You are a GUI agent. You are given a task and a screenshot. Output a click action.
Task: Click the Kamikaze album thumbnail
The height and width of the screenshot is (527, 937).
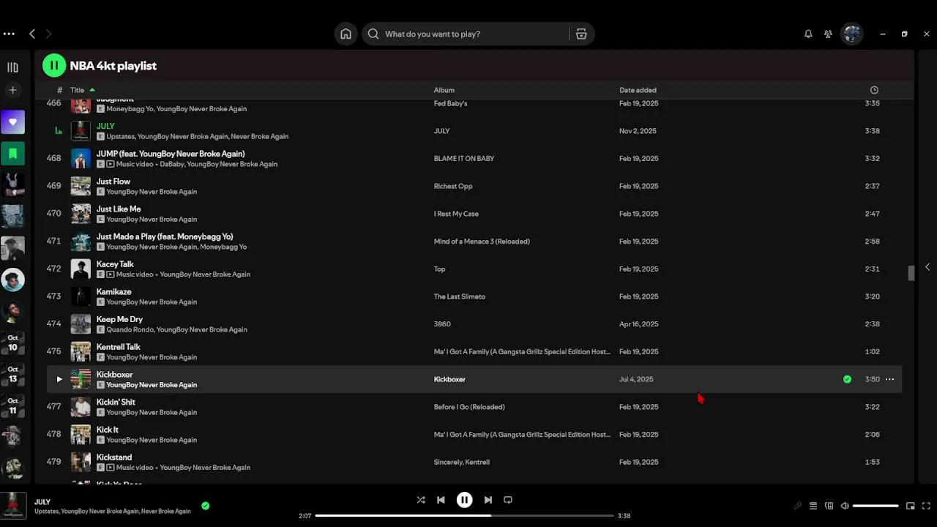pos(81,296)
